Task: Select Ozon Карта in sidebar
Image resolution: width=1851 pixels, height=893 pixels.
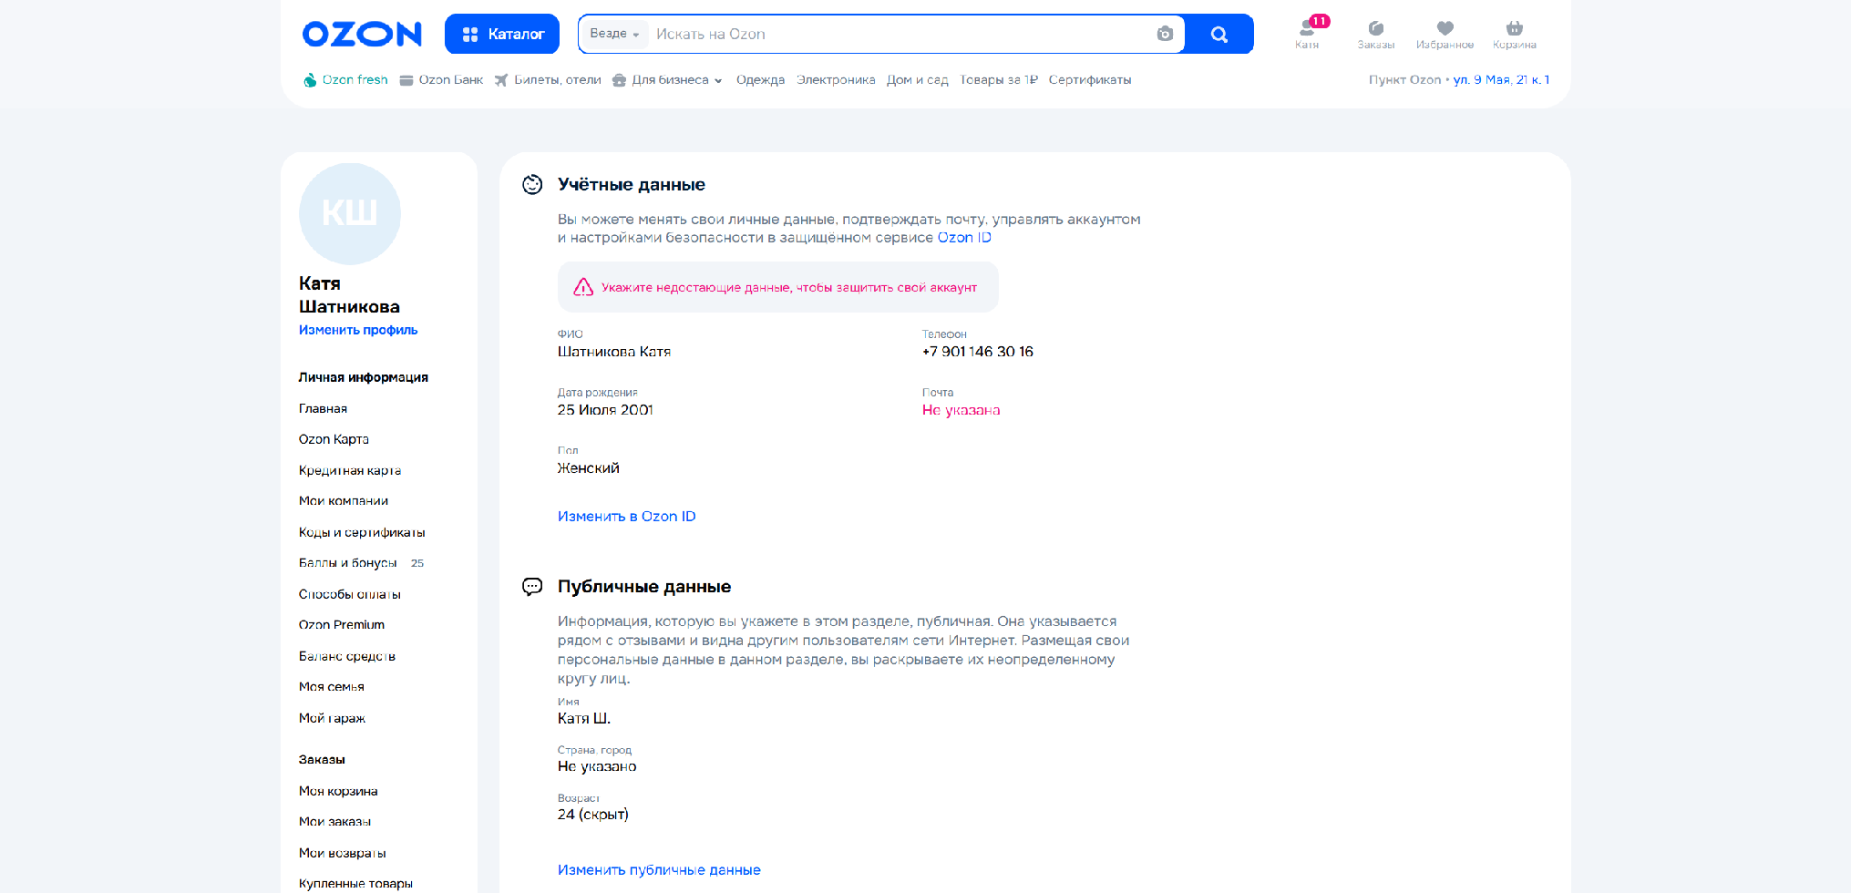Action: tap(334, 439)
